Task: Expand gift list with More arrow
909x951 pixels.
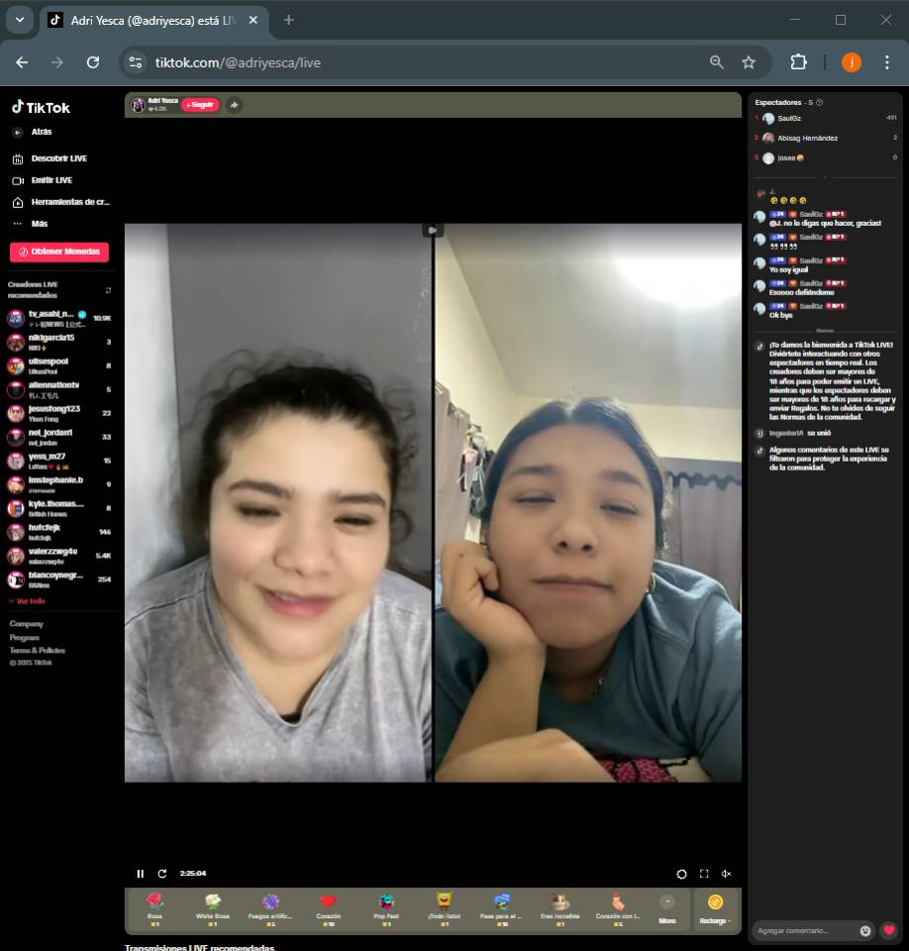Action: click(x=667, y=905)
